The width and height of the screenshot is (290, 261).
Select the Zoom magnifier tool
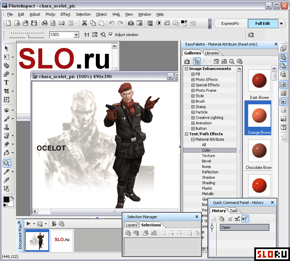click(x=7, y=163)
